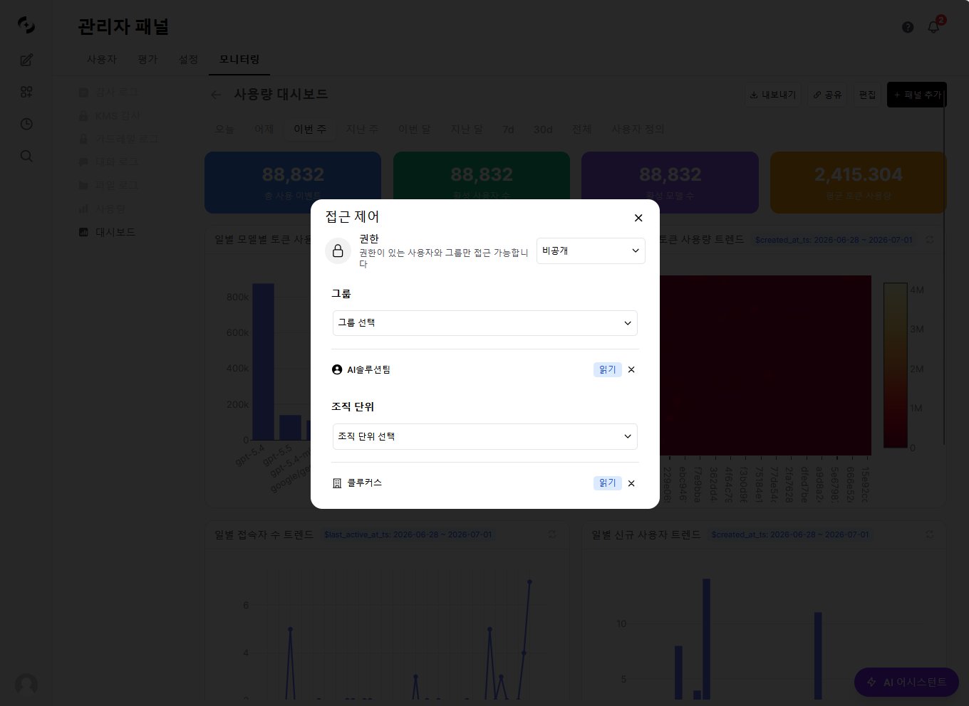The width and height of the screenshot is (969, 706).
Task: Open help question mark icon
Action: pyautogui.click(x=908, y=27)
